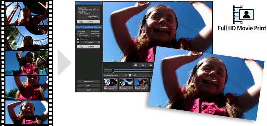Stop the video playback
The image size is (267, 126).
coord(151,65)
